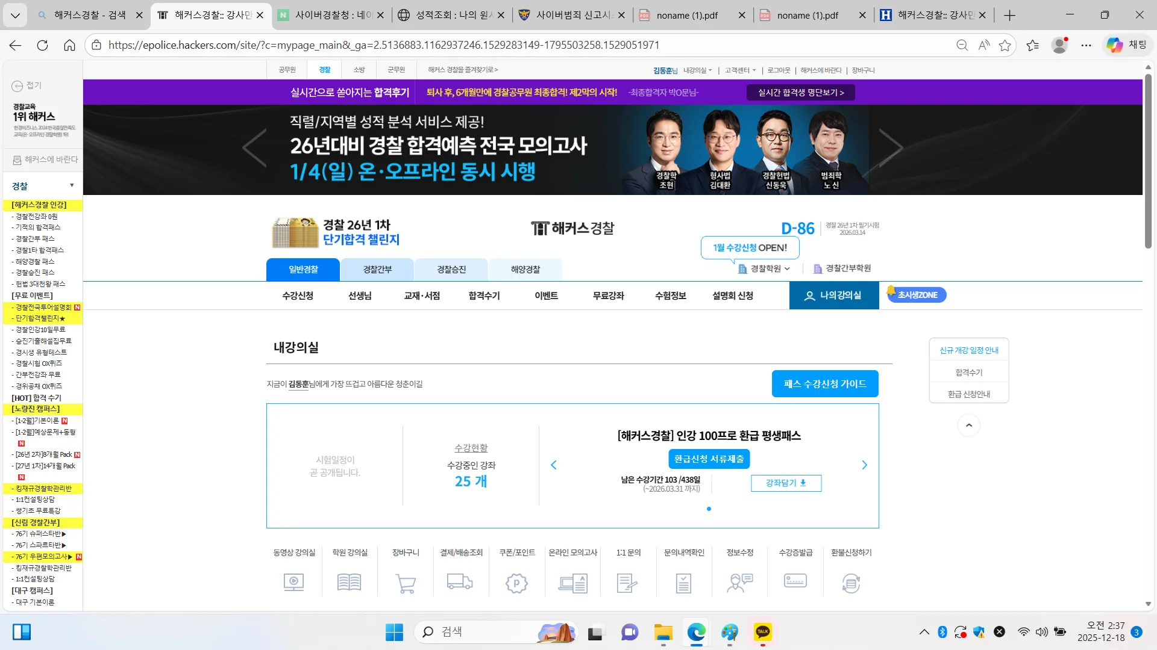Open the 합격수기 menu item

(484, 296)
